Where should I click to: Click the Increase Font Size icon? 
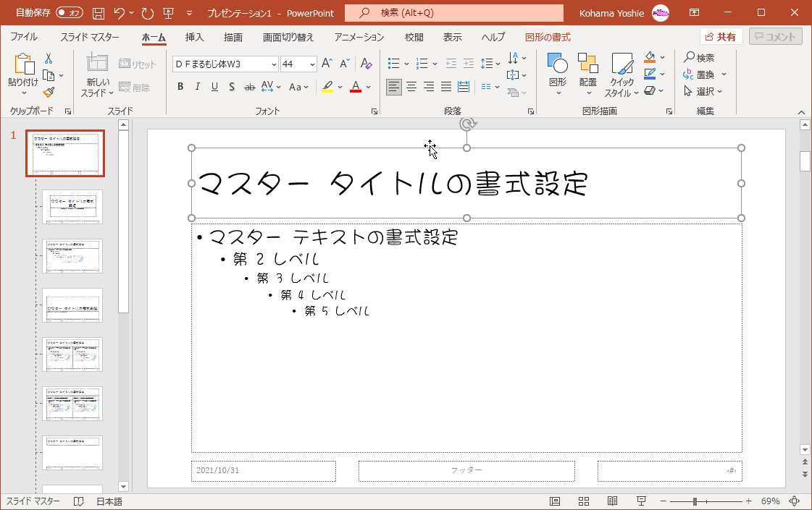(327, 64)
